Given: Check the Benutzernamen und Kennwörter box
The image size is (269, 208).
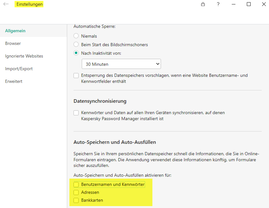Looking at the screenshot, I should (x=76, y=184).
